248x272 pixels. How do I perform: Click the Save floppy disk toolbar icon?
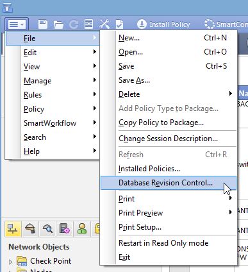43,24
